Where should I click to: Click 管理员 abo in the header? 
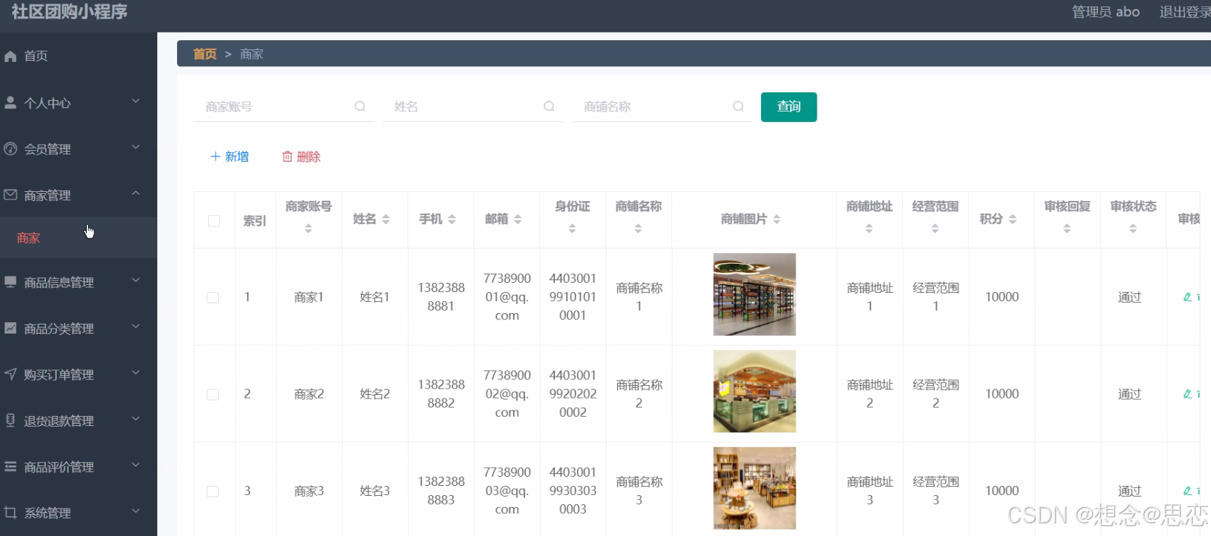click(1106, 12)
